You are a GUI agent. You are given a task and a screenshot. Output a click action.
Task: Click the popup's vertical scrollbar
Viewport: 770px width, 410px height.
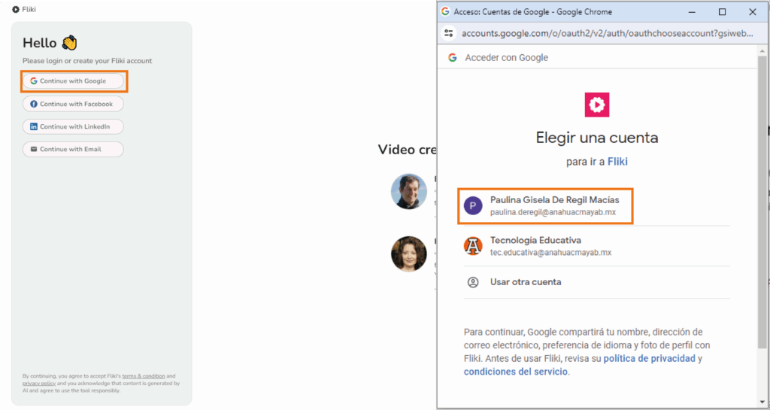[x=762, y=226]
